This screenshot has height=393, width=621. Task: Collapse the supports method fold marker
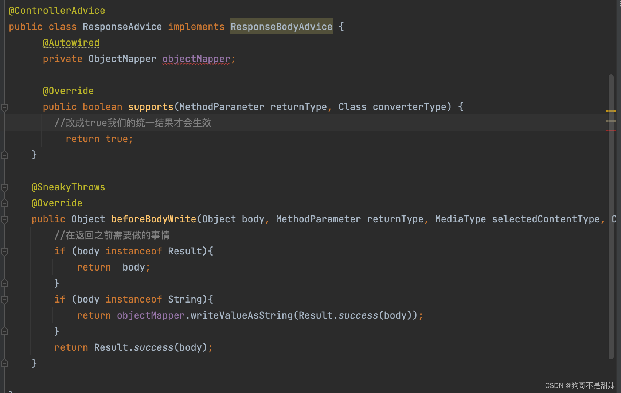pyautogui.click(x=4, y=108)
